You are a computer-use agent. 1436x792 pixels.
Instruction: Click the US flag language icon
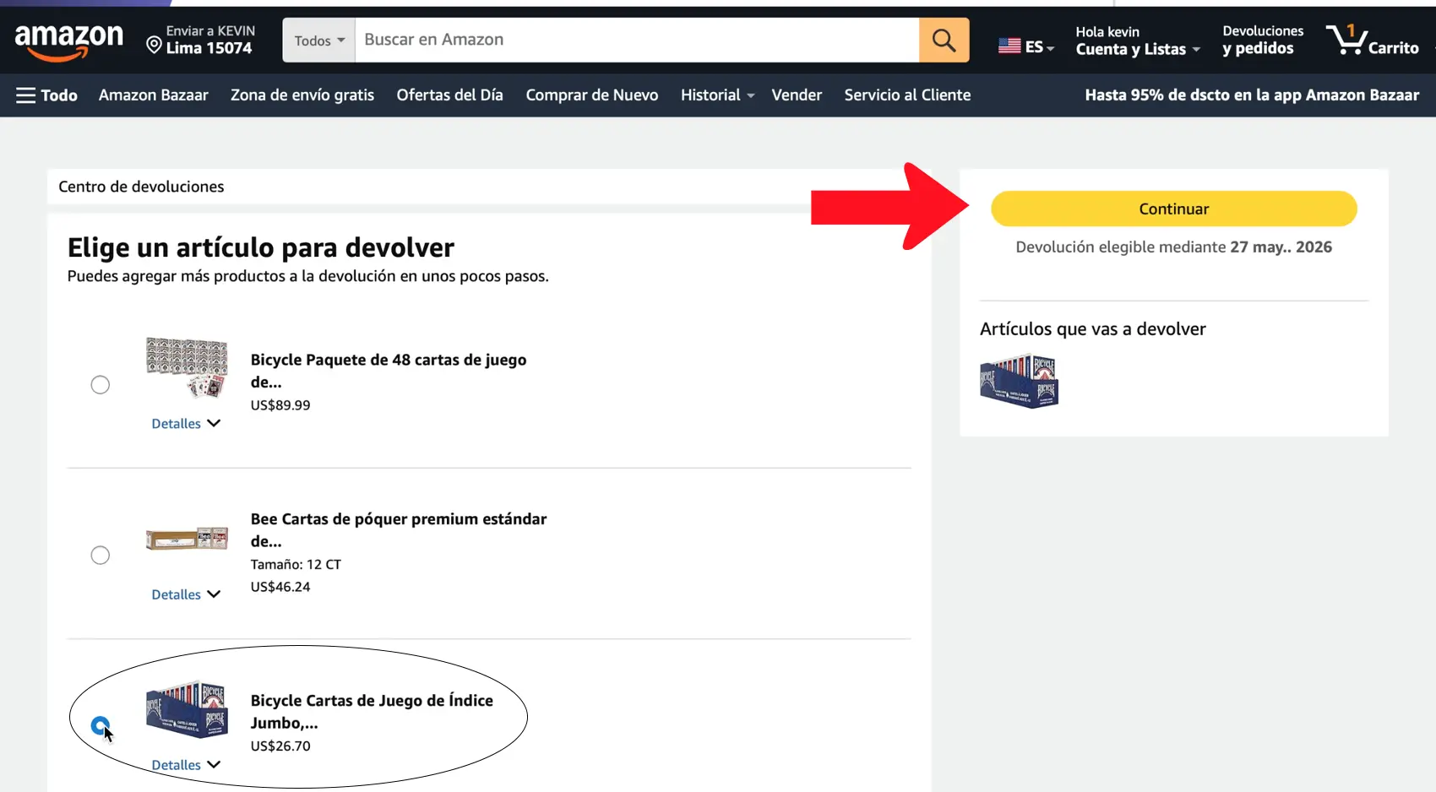[x=1009, y=46]
